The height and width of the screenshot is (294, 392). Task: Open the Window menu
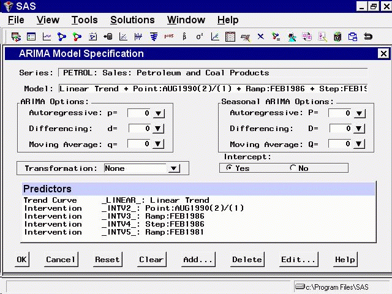[186, 20]
